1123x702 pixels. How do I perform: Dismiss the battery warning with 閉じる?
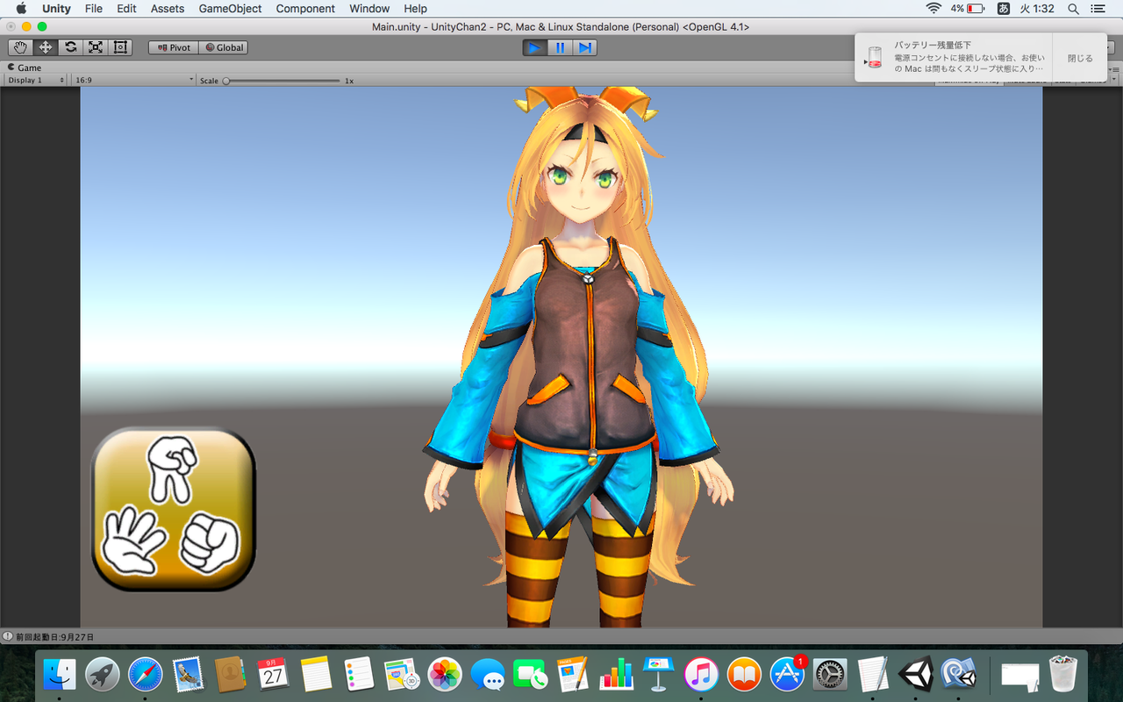(1080, 57)
